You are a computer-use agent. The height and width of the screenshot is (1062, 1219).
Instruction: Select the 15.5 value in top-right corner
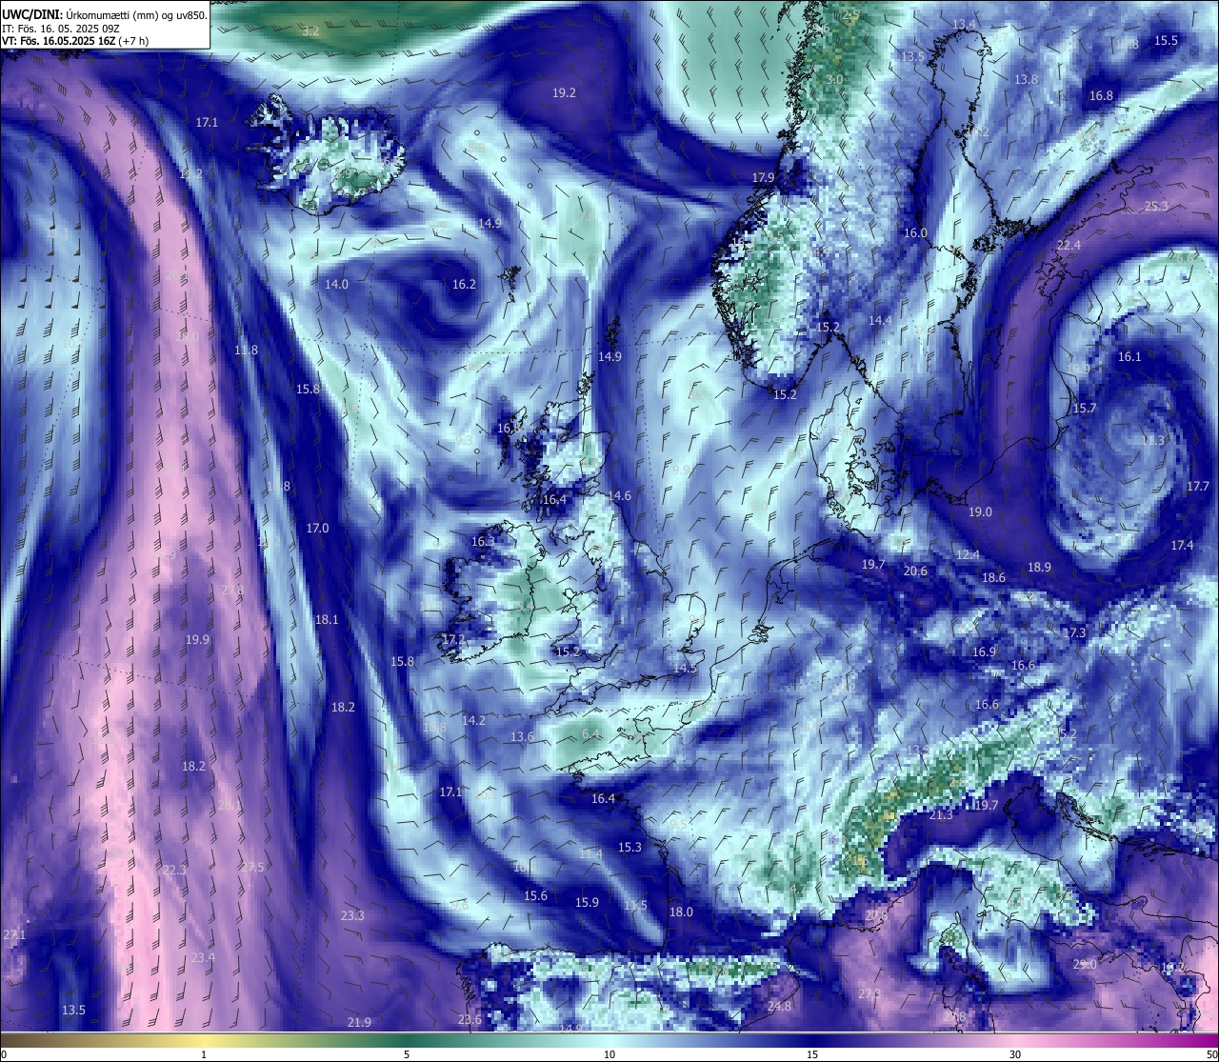coord(1166,40)
